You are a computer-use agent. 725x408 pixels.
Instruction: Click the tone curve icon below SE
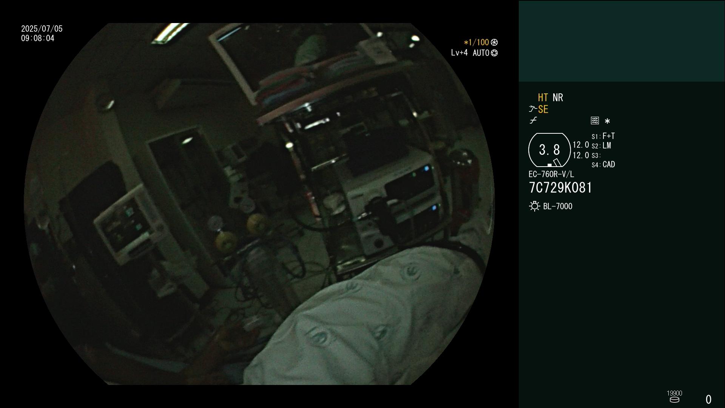(x=533, y=121)
